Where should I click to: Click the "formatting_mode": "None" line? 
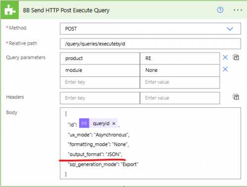click(98, 145)
